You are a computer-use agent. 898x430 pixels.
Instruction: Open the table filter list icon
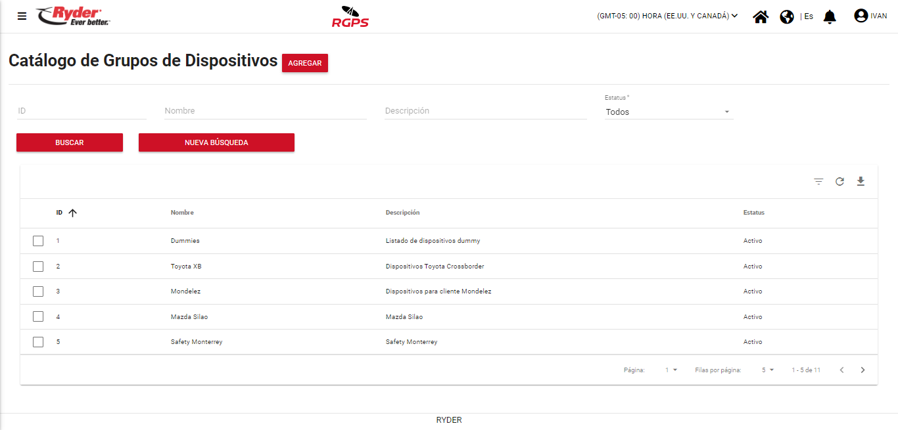pyautogui.click(x=818, y=182)
